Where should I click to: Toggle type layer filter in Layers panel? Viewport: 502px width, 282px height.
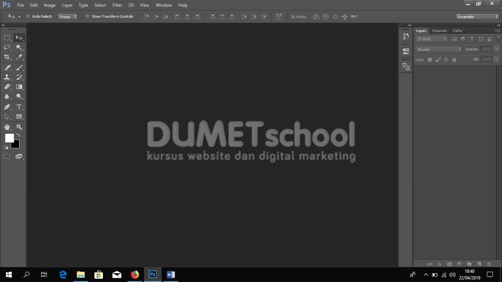tap(472, 39)
